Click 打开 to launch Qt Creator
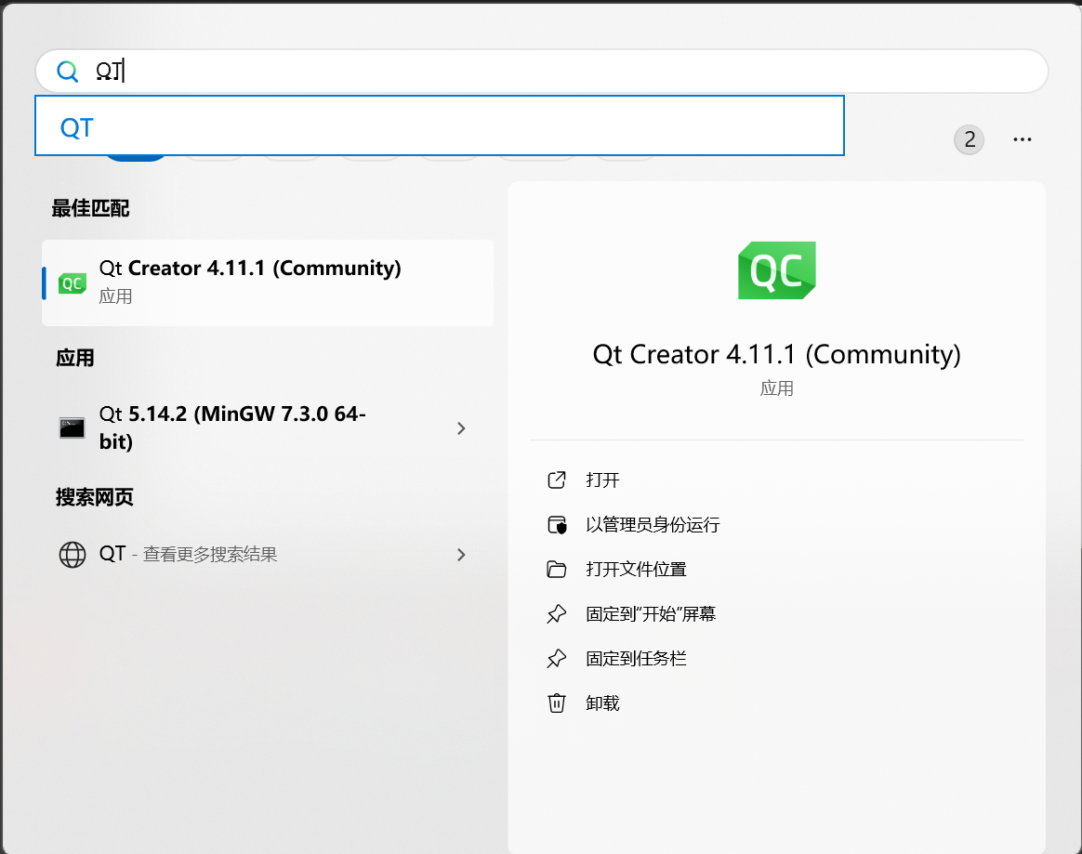 point(602,480)
